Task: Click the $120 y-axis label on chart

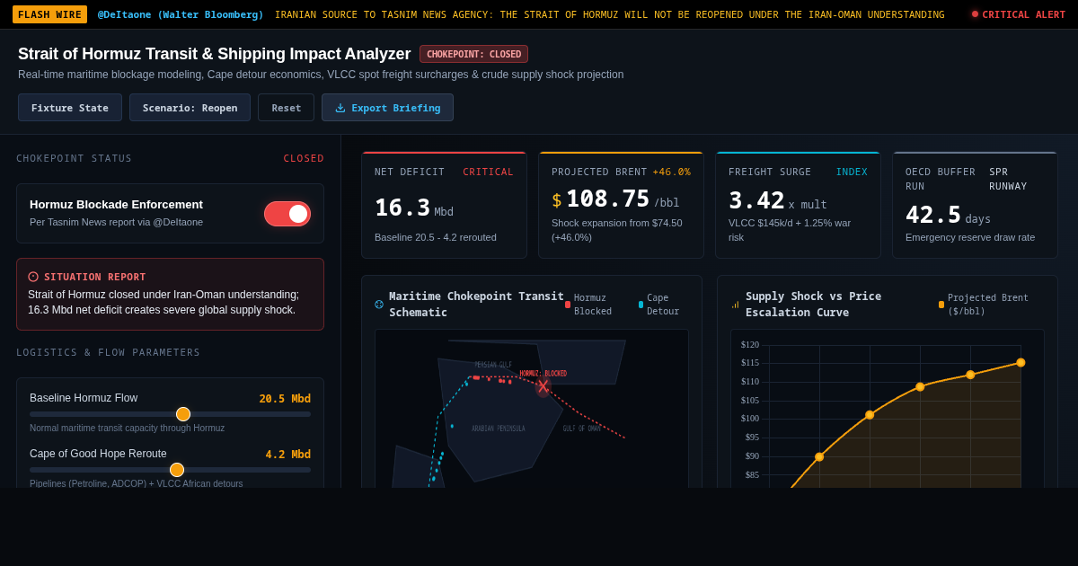Action: click(x=750, y=345)
